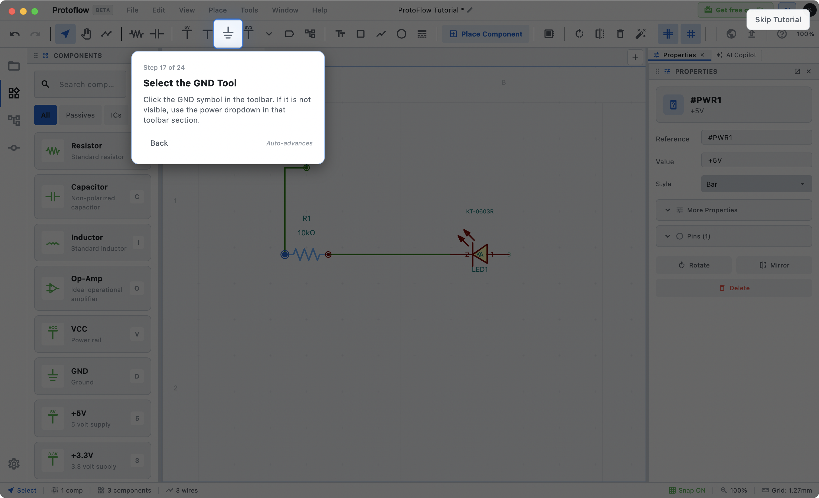Open the Style dropdown showing Bar
Image resolution: width=819 pixels, height=498 pixels.
click(756, 184)
